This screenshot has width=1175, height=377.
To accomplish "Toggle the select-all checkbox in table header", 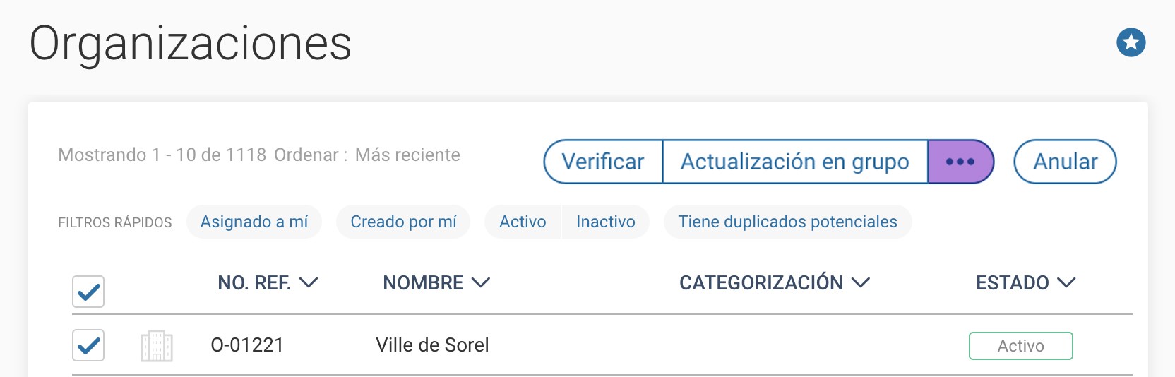I will tap(88, 292).
